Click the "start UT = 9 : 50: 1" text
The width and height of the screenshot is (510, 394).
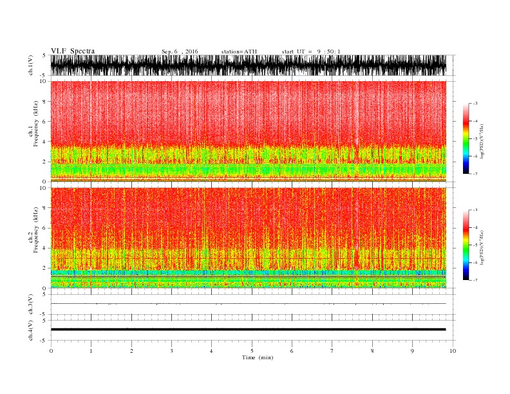tap(311, 52)
